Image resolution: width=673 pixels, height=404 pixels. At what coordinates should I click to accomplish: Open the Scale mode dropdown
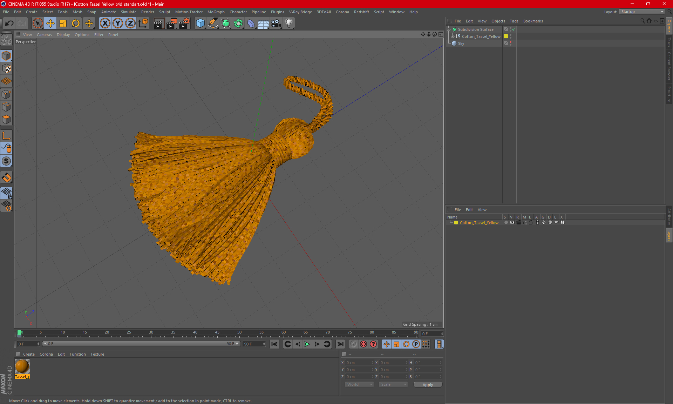point(393,384)
